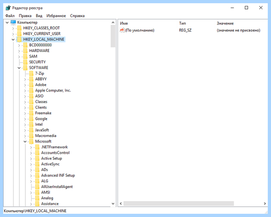Image resolution: width=271 pixels, height=217 pixels.
Task: Collapse the SOFTWARE key
Action: click(19, 68)
